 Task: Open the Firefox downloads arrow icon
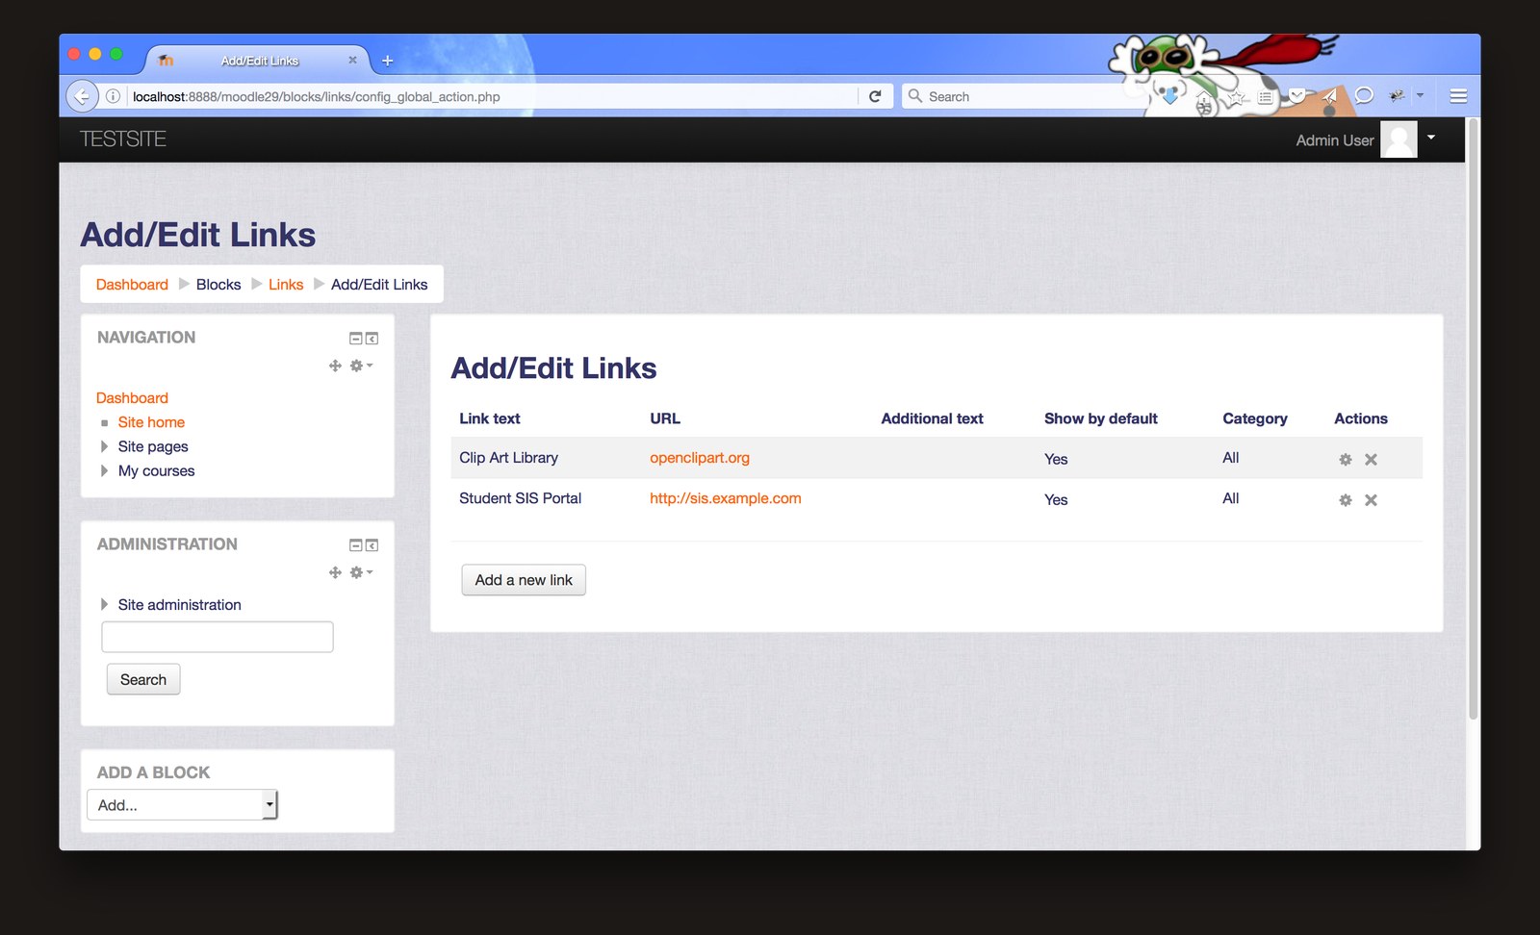click(1170, 96)
